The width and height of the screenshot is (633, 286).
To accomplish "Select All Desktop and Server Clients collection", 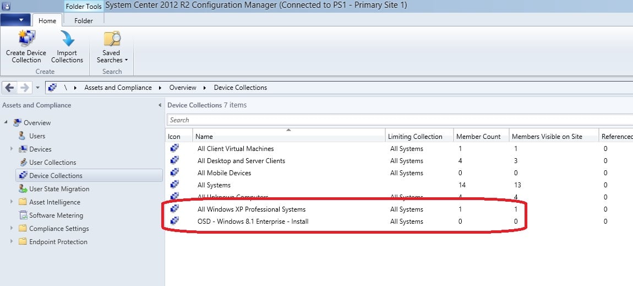I will [242, 161].
